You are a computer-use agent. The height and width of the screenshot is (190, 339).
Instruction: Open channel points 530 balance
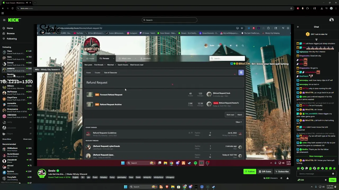(301, 180)
